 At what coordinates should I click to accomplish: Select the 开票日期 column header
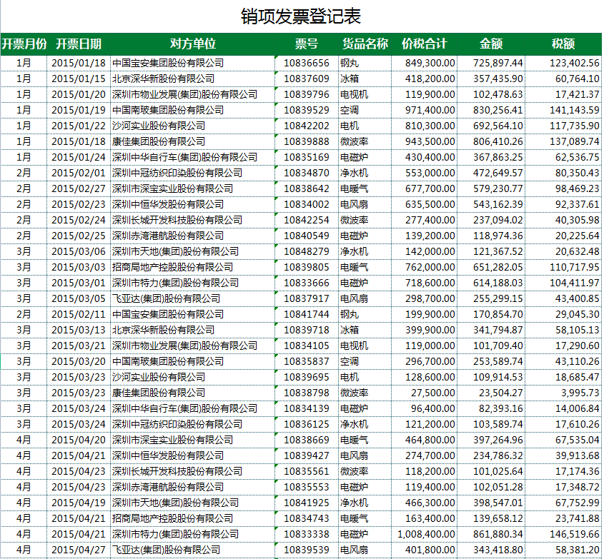pos(79,44)
